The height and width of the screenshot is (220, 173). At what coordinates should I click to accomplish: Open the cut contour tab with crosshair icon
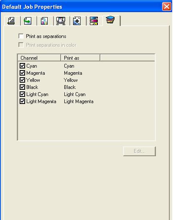[77, 21]
